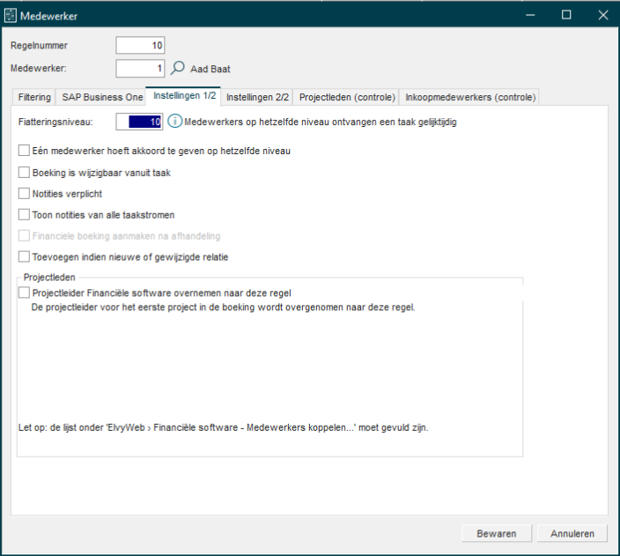Viewport: 620px width, 556px height.
Task: Open the SAP Business One tab
Action: point(101,97)
